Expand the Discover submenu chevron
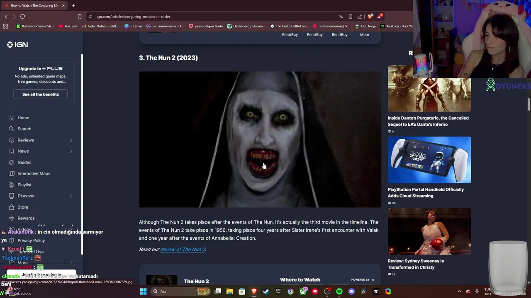The width and height of the screenshot is (531, 298). (x=71, y=196)
